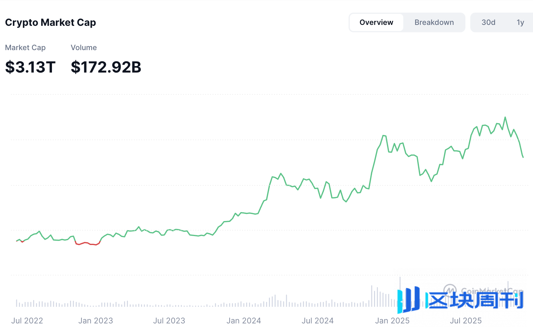The width and height of the screenshot is (533, 332).
Task: Click the blue striped 区块周刊 logo icon
Action: 409,300
